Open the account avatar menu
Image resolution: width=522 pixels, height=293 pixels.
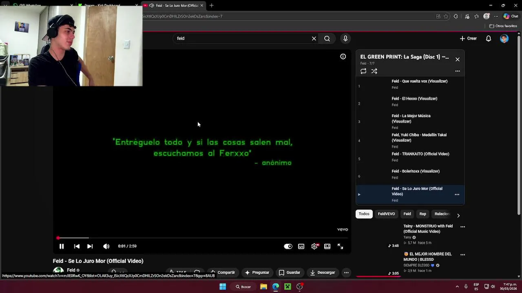(x=504, y=38)
